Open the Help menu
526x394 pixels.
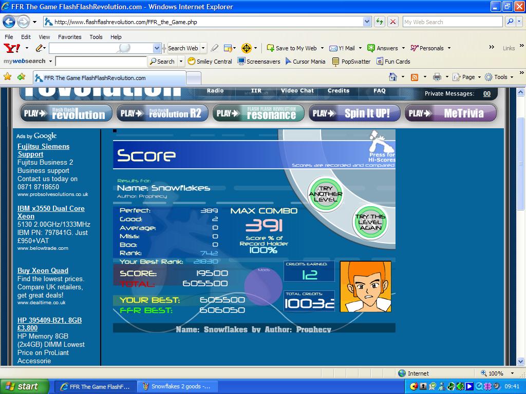116,37
